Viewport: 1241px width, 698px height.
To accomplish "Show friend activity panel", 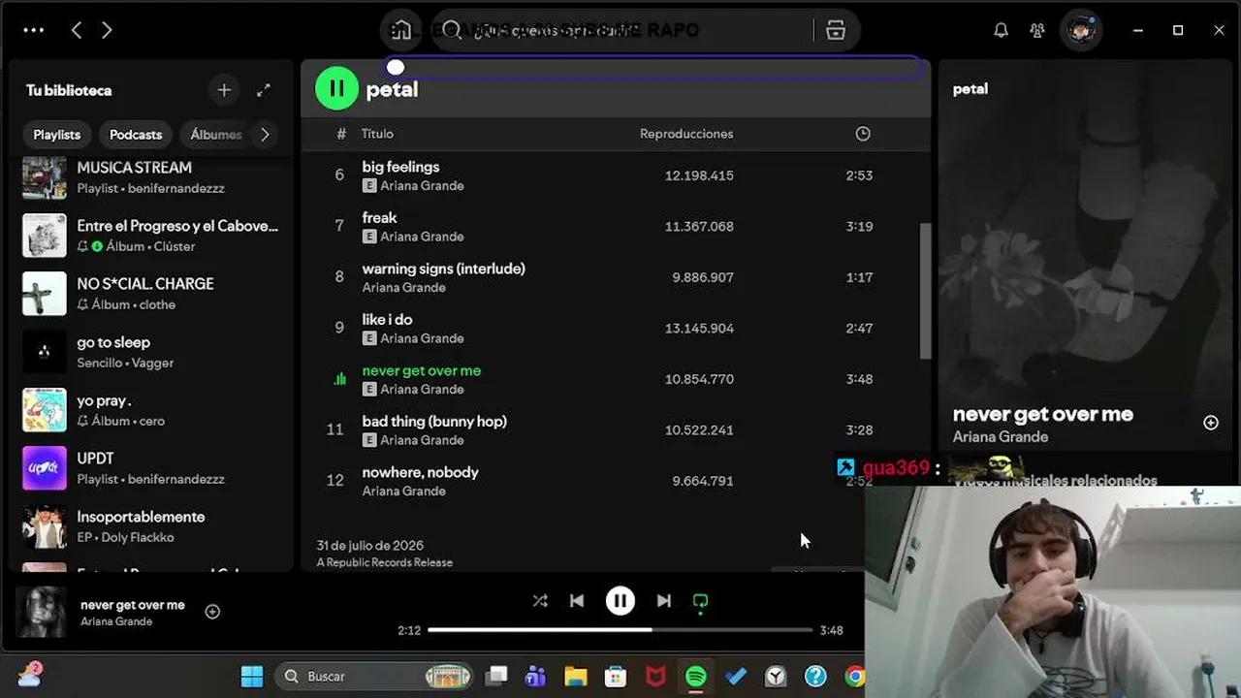I will click(x=1037, y=30).
